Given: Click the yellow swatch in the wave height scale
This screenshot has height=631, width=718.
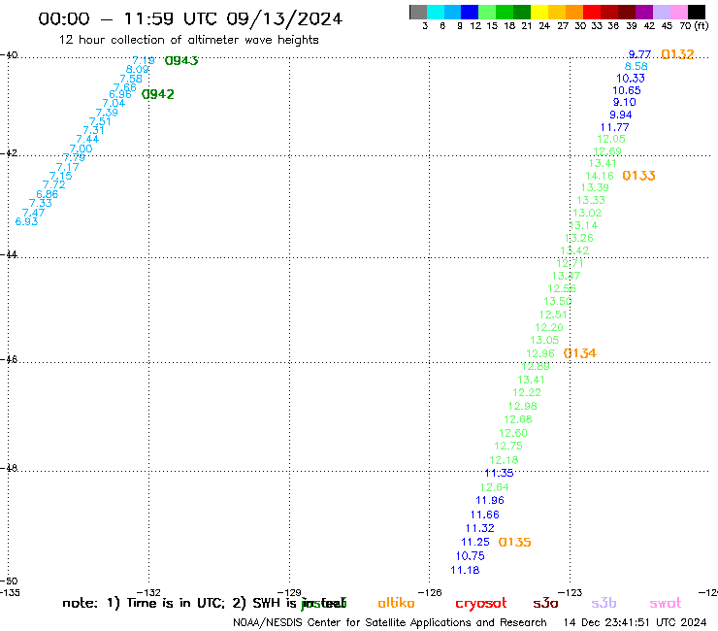Looking at the screenshot, I should pyautogui.click(x=539, y=12).
